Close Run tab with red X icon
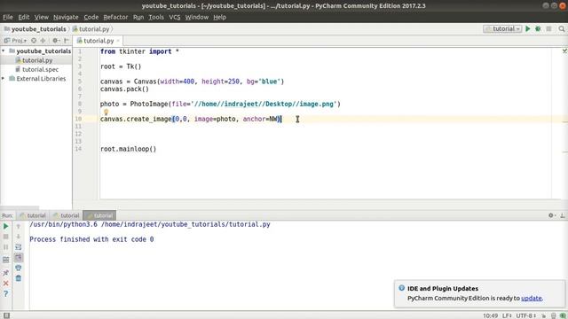This screenshot has width=568, height=319. point(6,283)
